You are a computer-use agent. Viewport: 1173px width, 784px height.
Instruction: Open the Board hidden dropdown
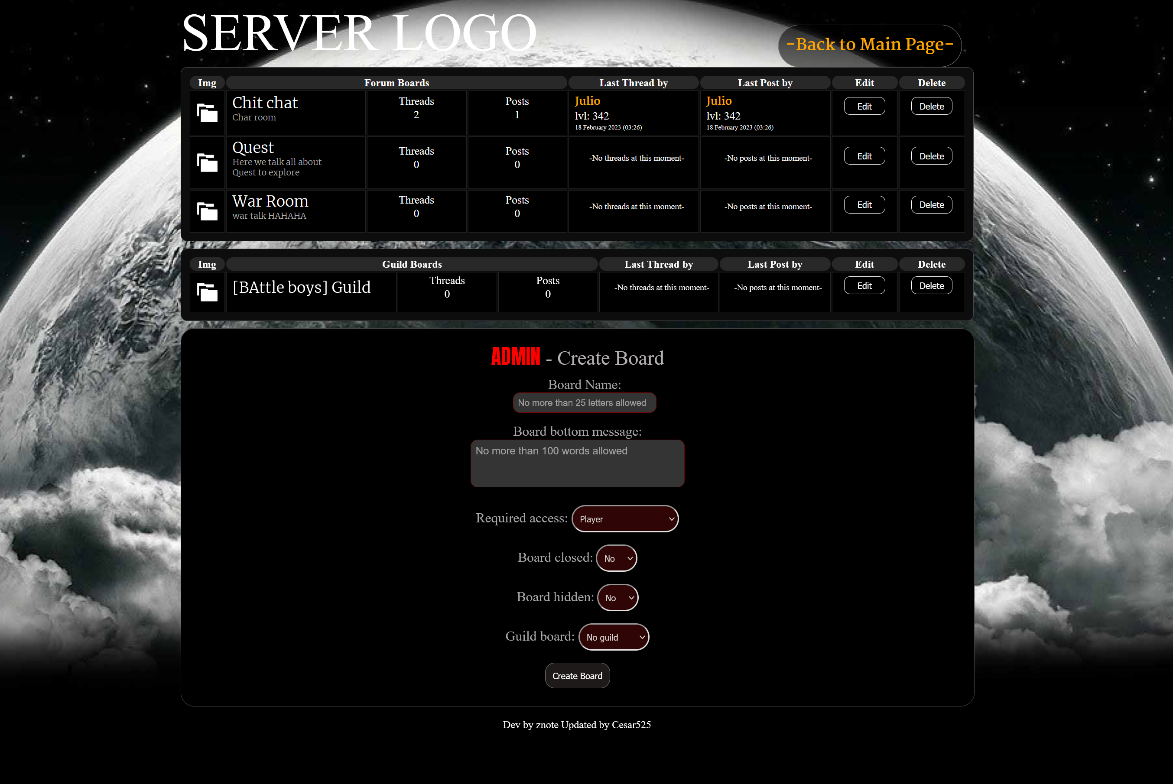(618, 597)
